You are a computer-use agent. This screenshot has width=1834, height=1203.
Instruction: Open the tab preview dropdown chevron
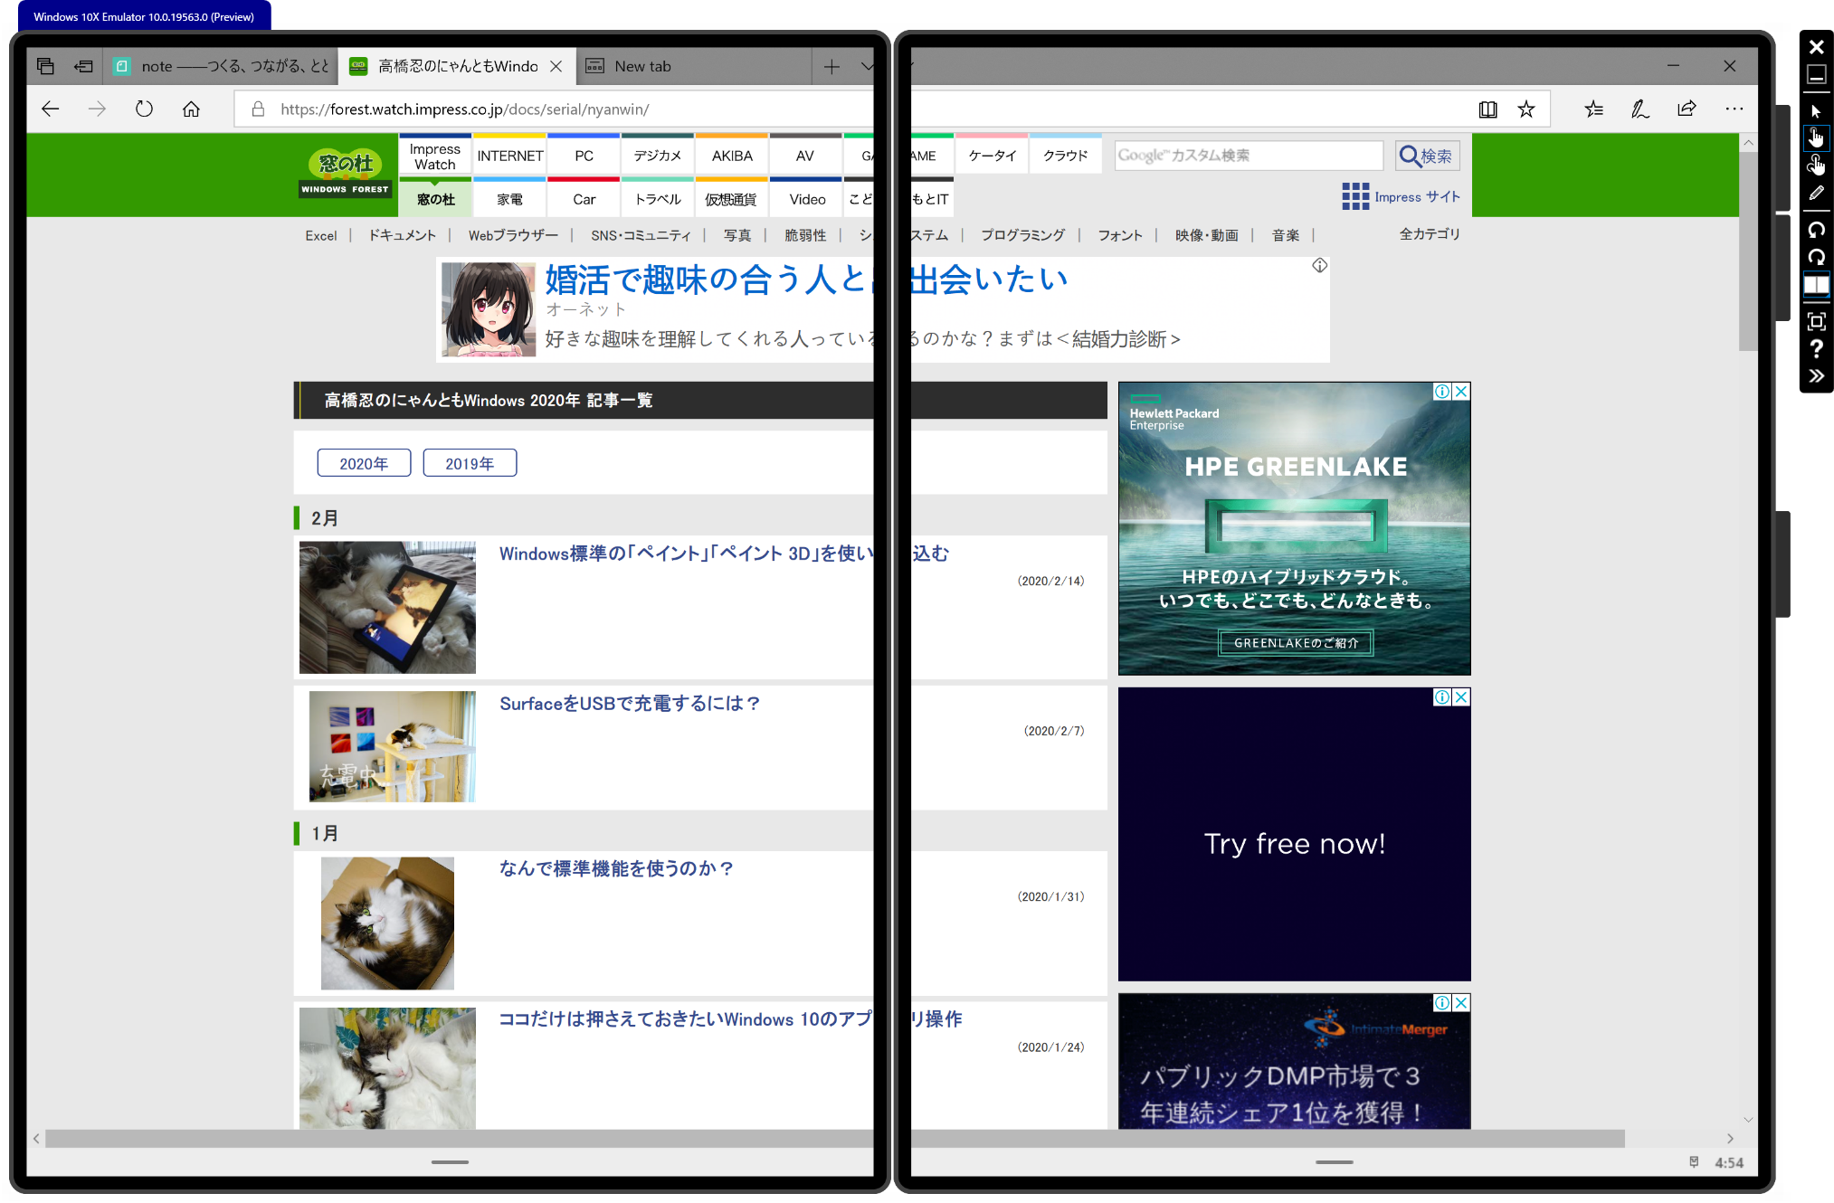867,66
